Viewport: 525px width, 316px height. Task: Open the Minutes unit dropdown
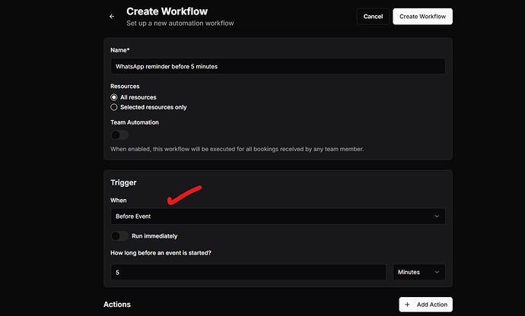click(419, 272)
